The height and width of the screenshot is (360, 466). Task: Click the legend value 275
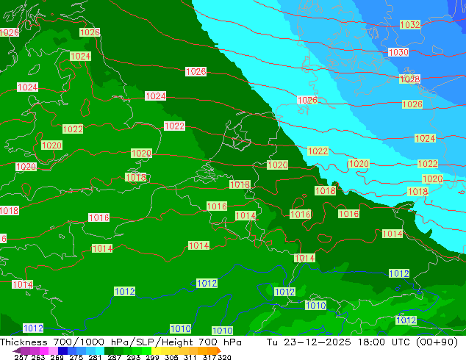pyautogui.click(x=76, y=357)
